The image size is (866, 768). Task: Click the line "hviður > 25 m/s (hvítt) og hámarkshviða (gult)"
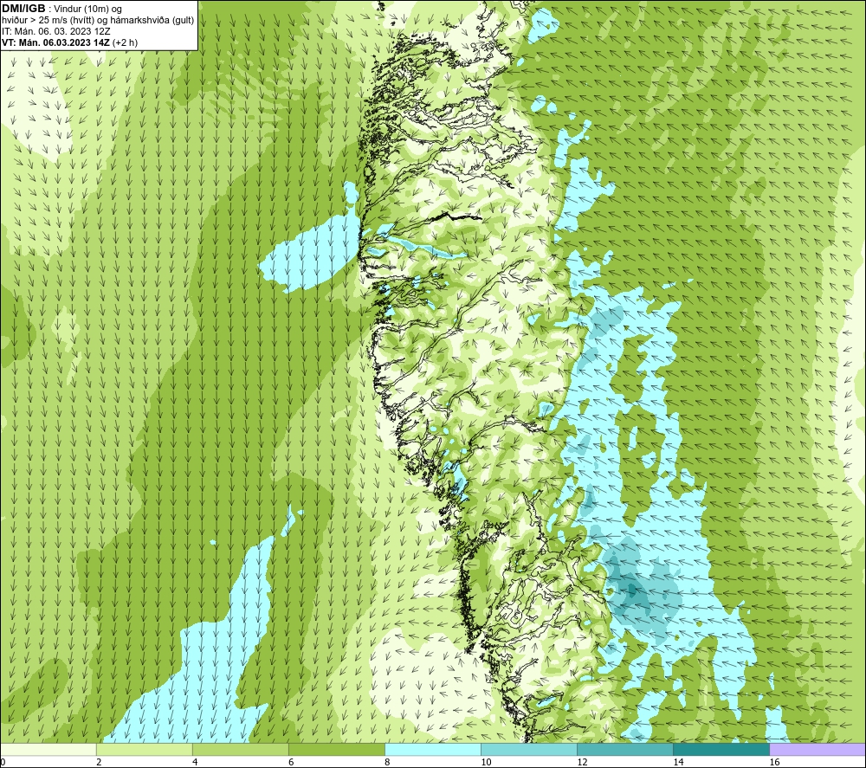click(98, 20)
